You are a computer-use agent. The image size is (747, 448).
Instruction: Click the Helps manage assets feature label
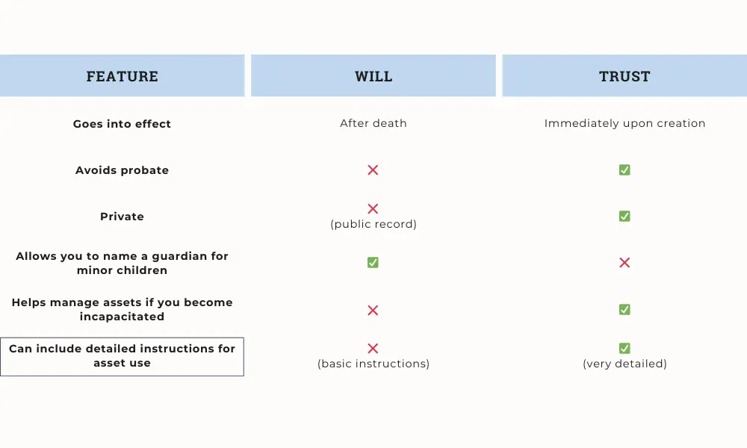click(122, 309)
